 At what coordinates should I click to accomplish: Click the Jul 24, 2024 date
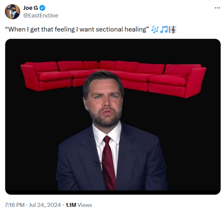click(x=45, y=205)
